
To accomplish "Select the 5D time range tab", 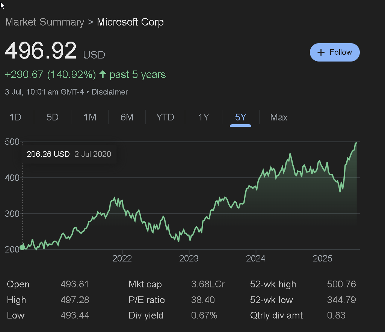I will pyautogui.click(x=53, y=117).
